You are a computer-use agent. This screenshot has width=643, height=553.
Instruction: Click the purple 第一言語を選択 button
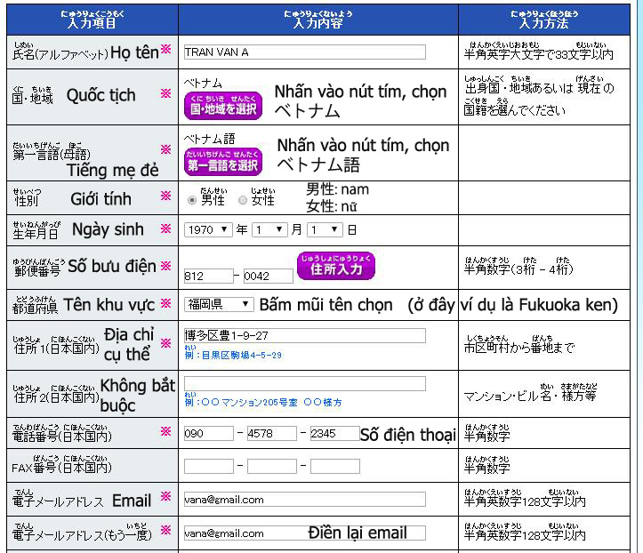(x=223, y=162)
